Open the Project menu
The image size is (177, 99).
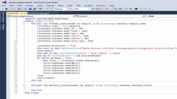pos(30,5)
